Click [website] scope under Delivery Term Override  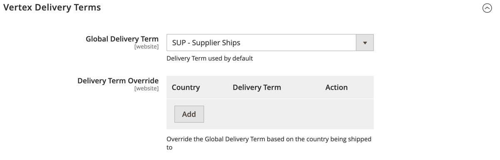pyautogui.click(x=146, y=88)
